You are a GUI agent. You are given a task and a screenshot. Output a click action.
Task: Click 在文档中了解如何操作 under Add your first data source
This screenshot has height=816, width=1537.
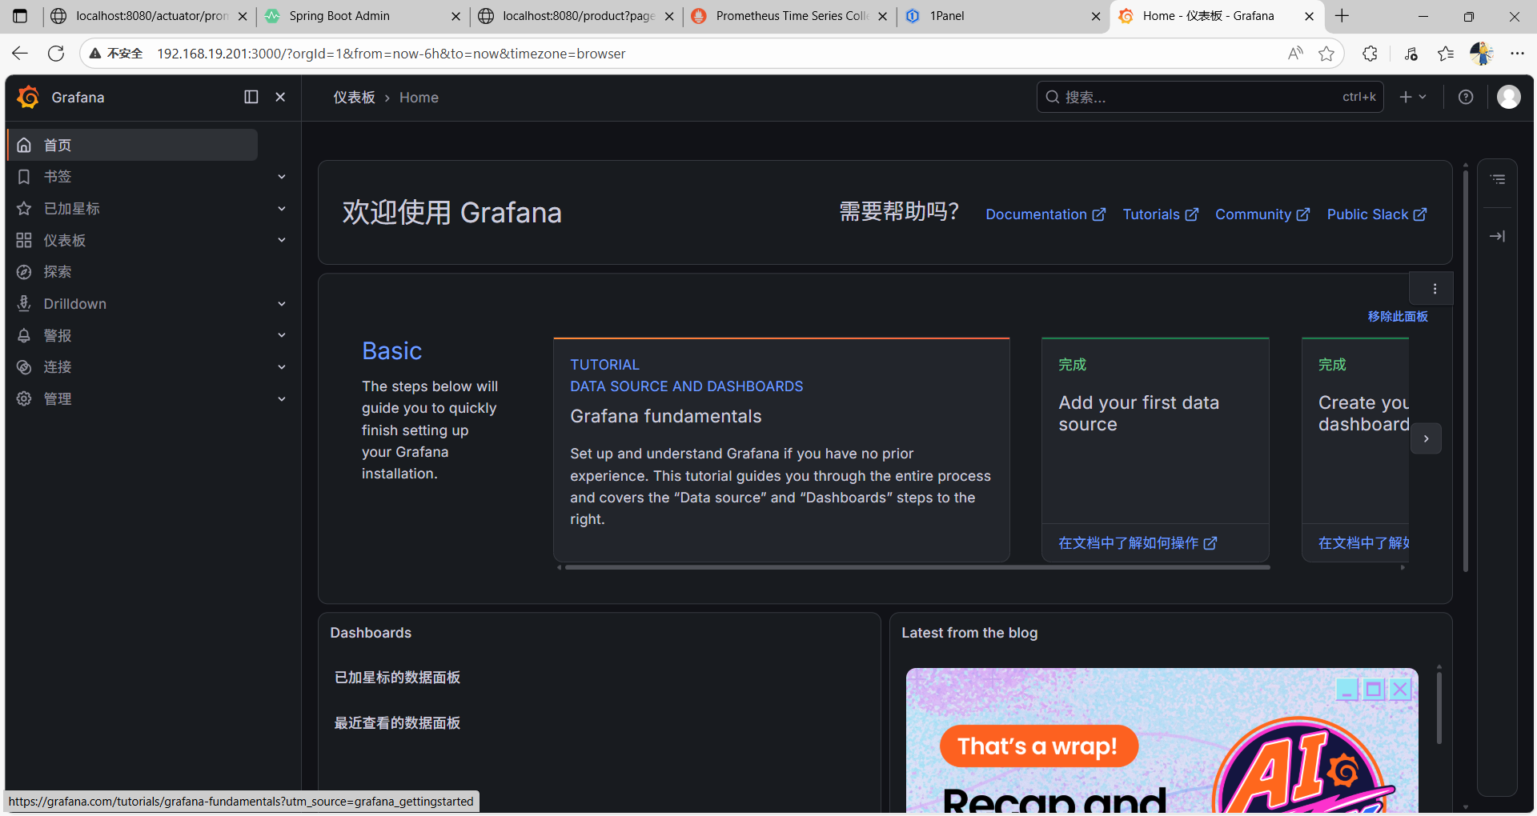tap(1138, 543)
